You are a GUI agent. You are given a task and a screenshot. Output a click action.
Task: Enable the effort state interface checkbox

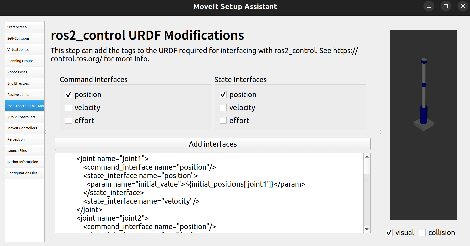click(x=223, y=121)
